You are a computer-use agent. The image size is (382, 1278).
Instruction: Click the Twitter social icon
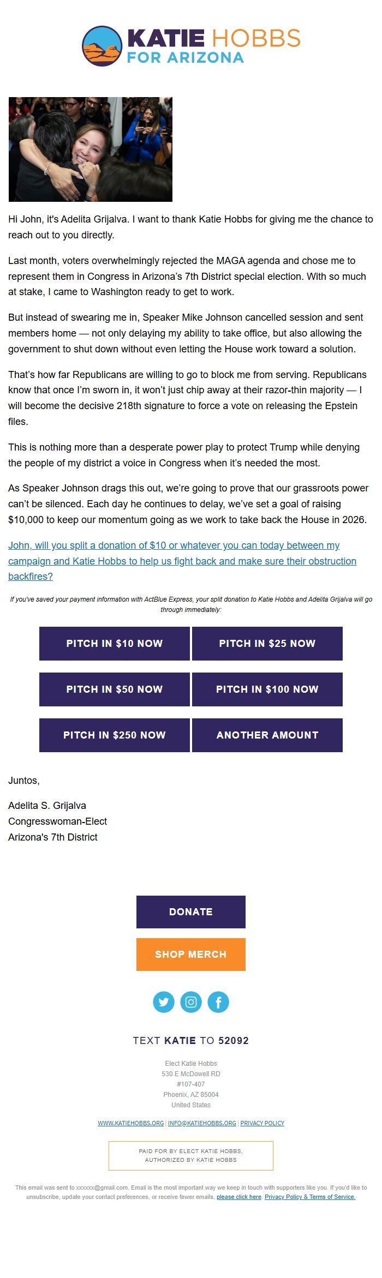164,1002
